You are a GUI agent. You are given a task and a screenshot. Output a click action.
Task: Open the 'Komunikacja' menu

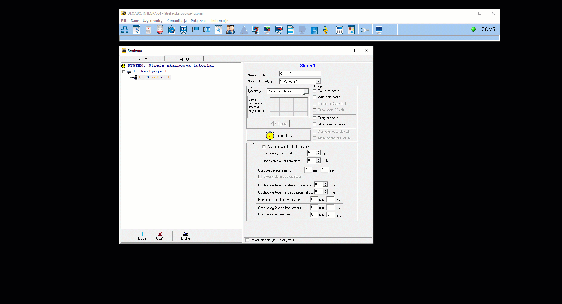(x=176, y=21)
